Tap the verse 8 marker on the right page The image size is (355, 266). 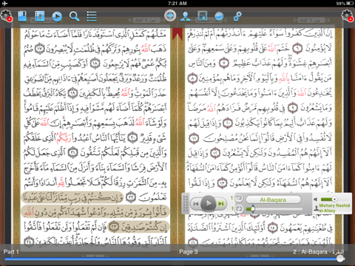(x=192, y=78)
